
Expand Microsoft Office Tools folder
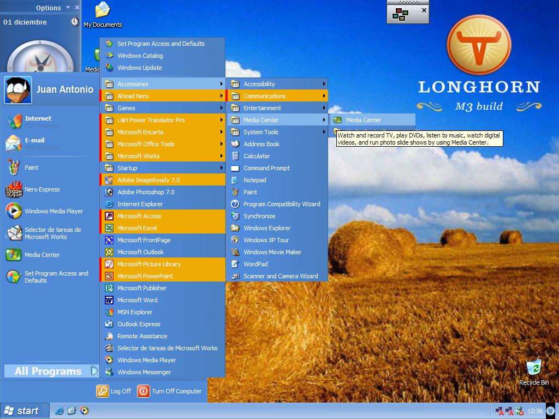click(x=163, y=144)
